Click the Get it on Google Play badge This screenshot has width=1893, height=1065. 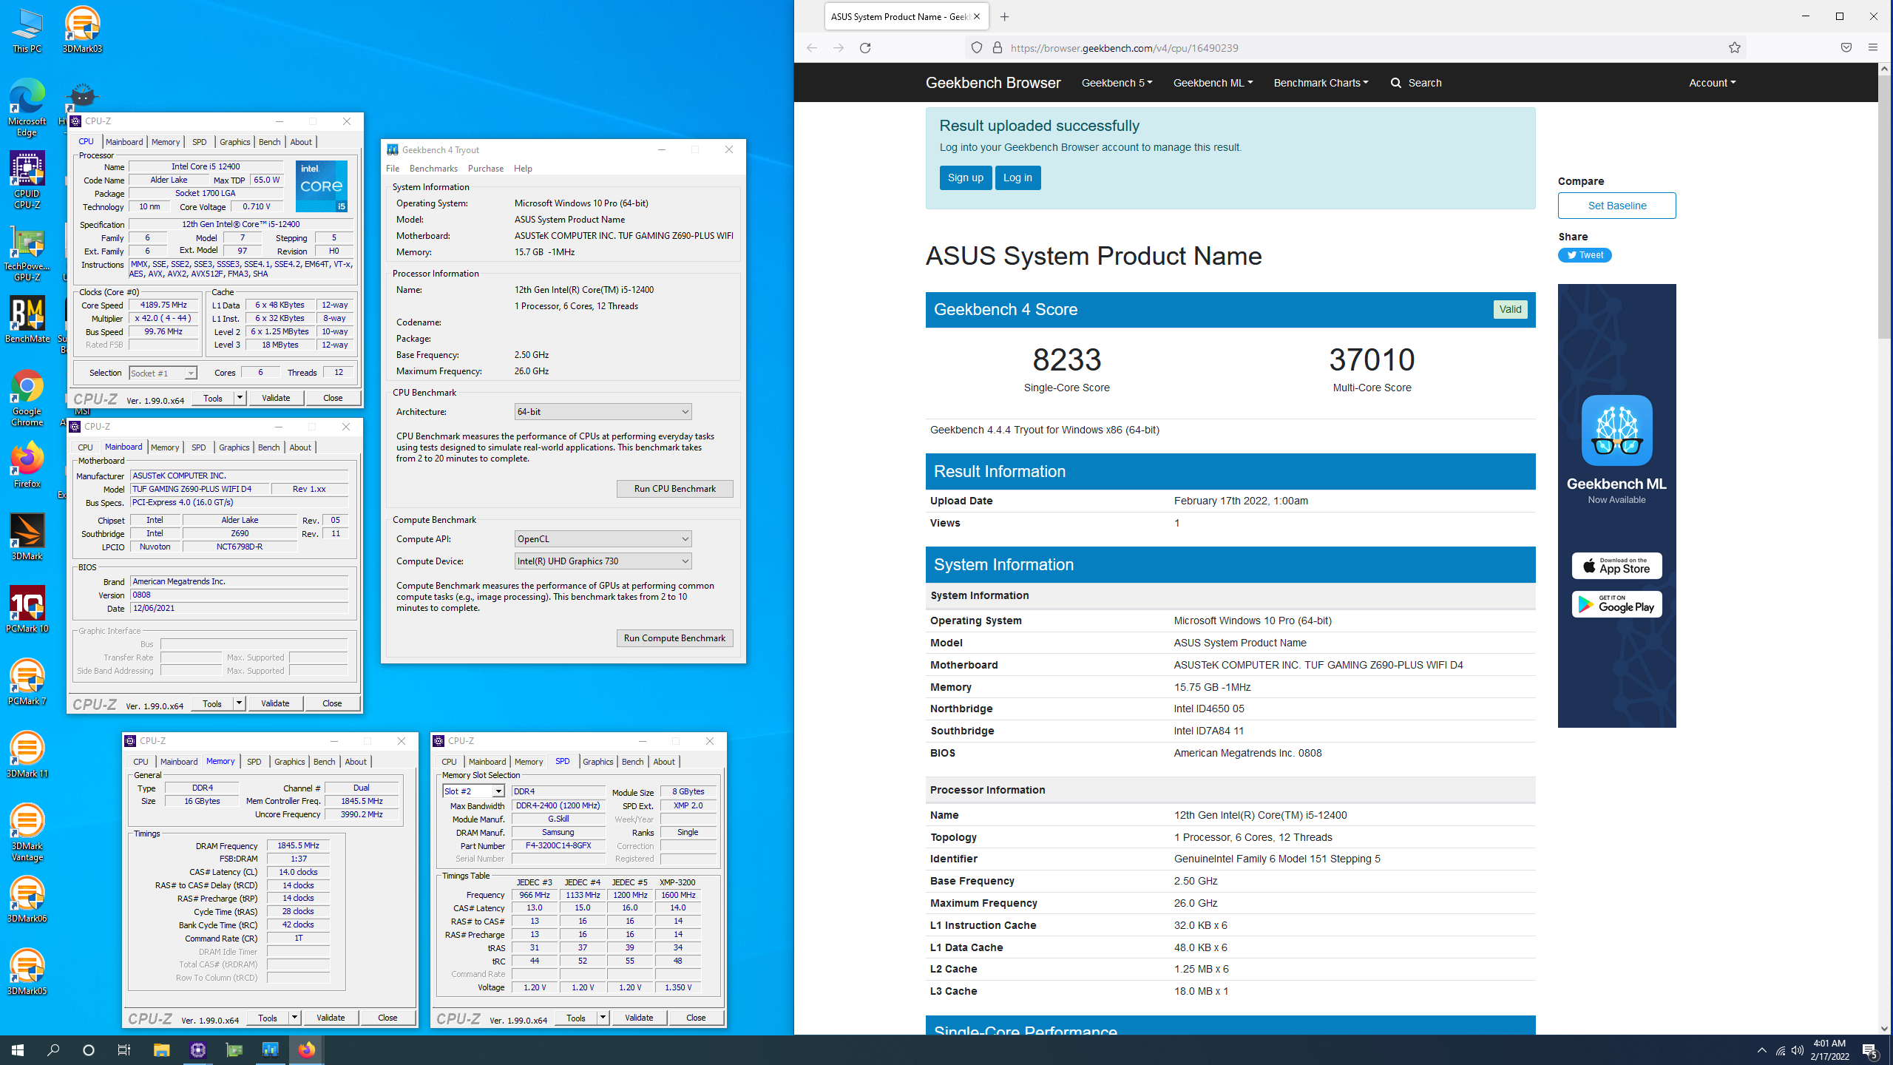(x=1616, y=604)
